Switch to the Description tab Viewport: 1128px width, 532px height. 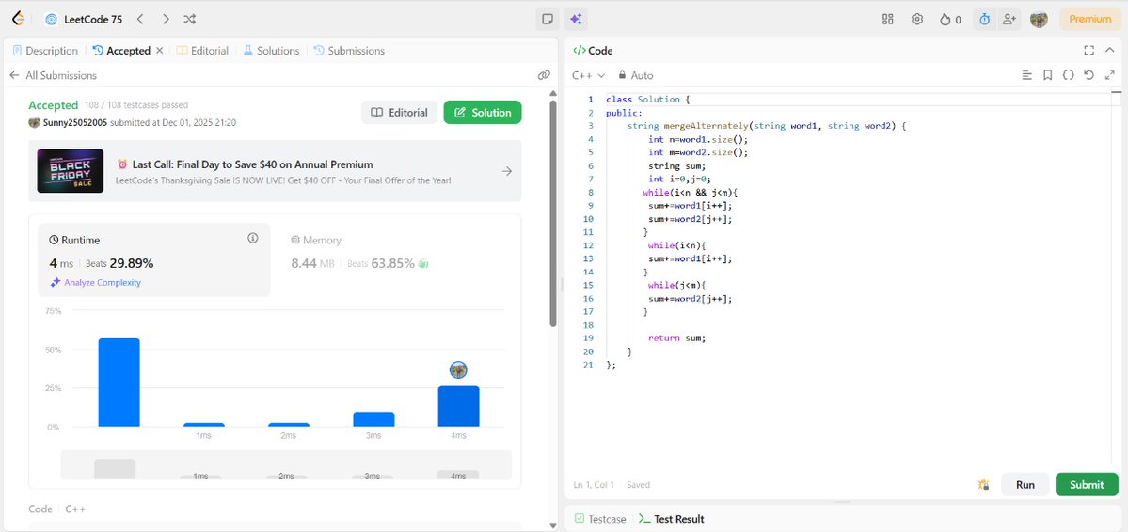click(45, 51)
